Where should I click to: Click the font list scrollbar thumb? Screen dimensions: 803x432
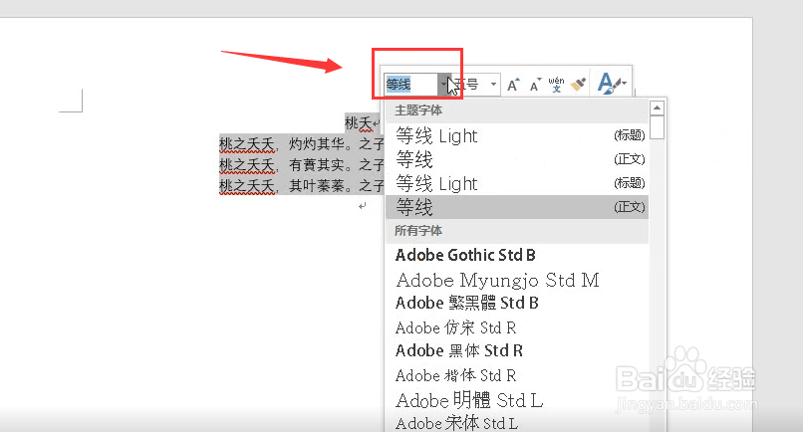(x=658, y=127)
